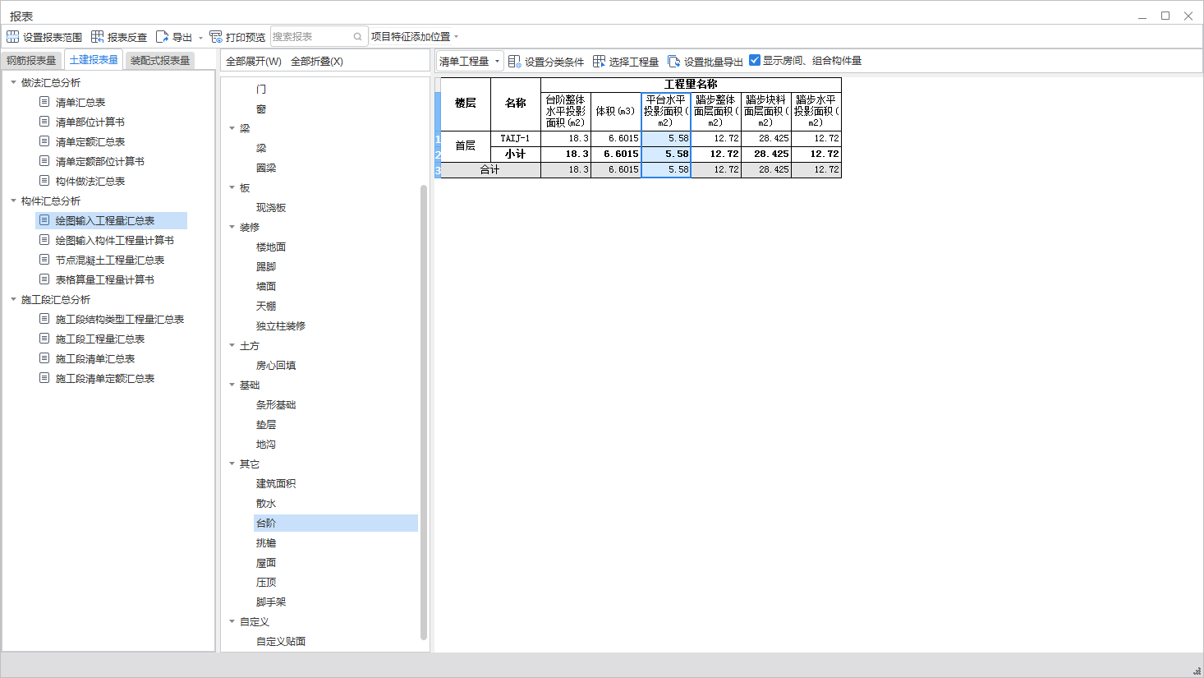
Task: Select 房心回填 in the component tree
Action: (276, 366)
